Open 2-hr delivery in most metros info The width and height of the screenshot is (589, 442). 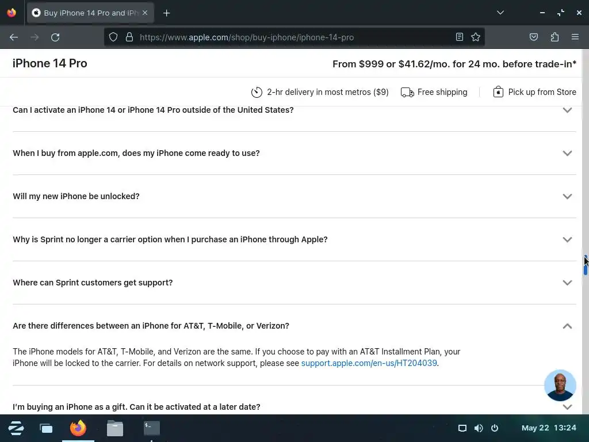(327, 92)
